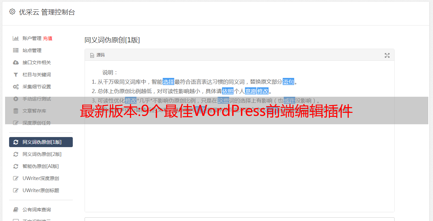
Task: Toggle the editor fullscreen expand icon
Action: (x=387, y=55)
